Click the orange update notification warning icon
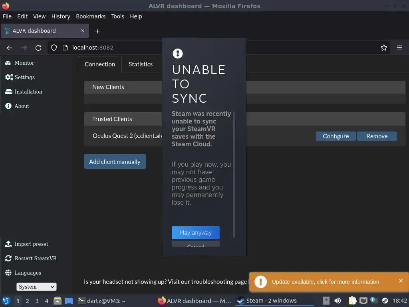 (x=260, y=282)
